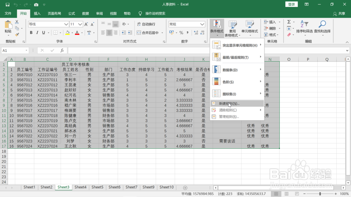Viewport: 351px width, 197px height.
Task: Click the increase indent icon
Action: pos(130,33)
